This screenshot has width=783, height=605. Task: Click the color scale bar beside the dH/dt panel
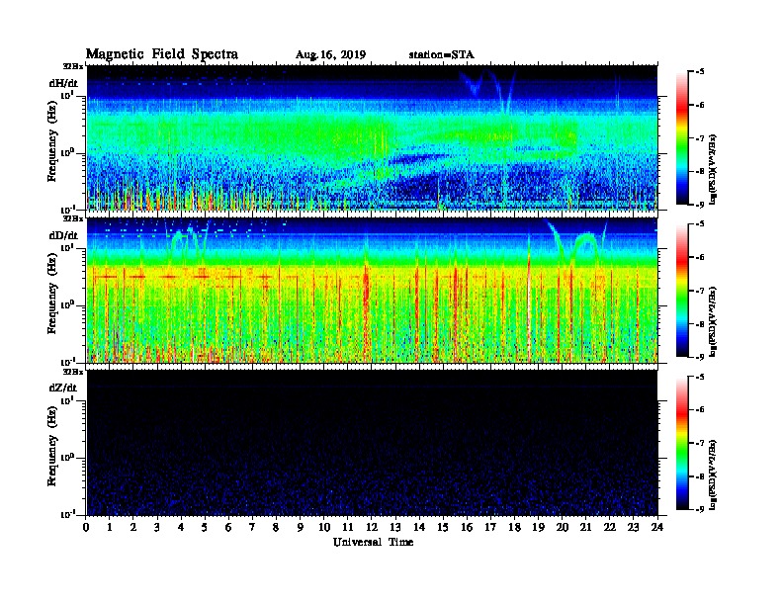tap(682, 137)
